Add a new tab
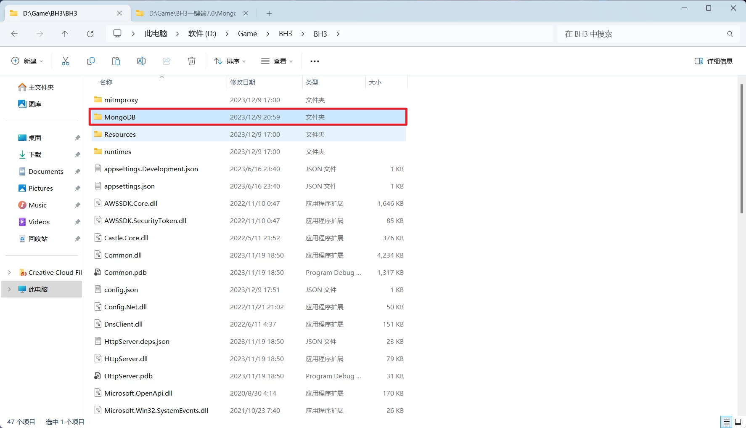 (269, 13)
